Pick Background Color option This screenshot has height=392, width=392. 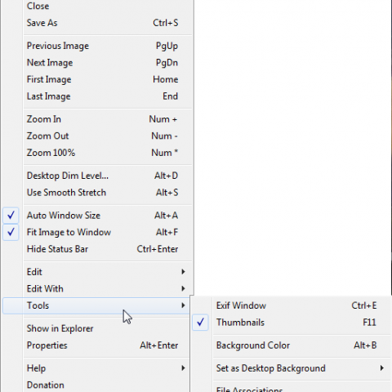(292, 345)
